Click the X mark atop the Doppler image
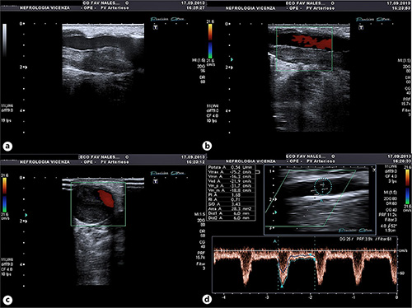This screenshot has width=412, height=308. click(374, 170)
